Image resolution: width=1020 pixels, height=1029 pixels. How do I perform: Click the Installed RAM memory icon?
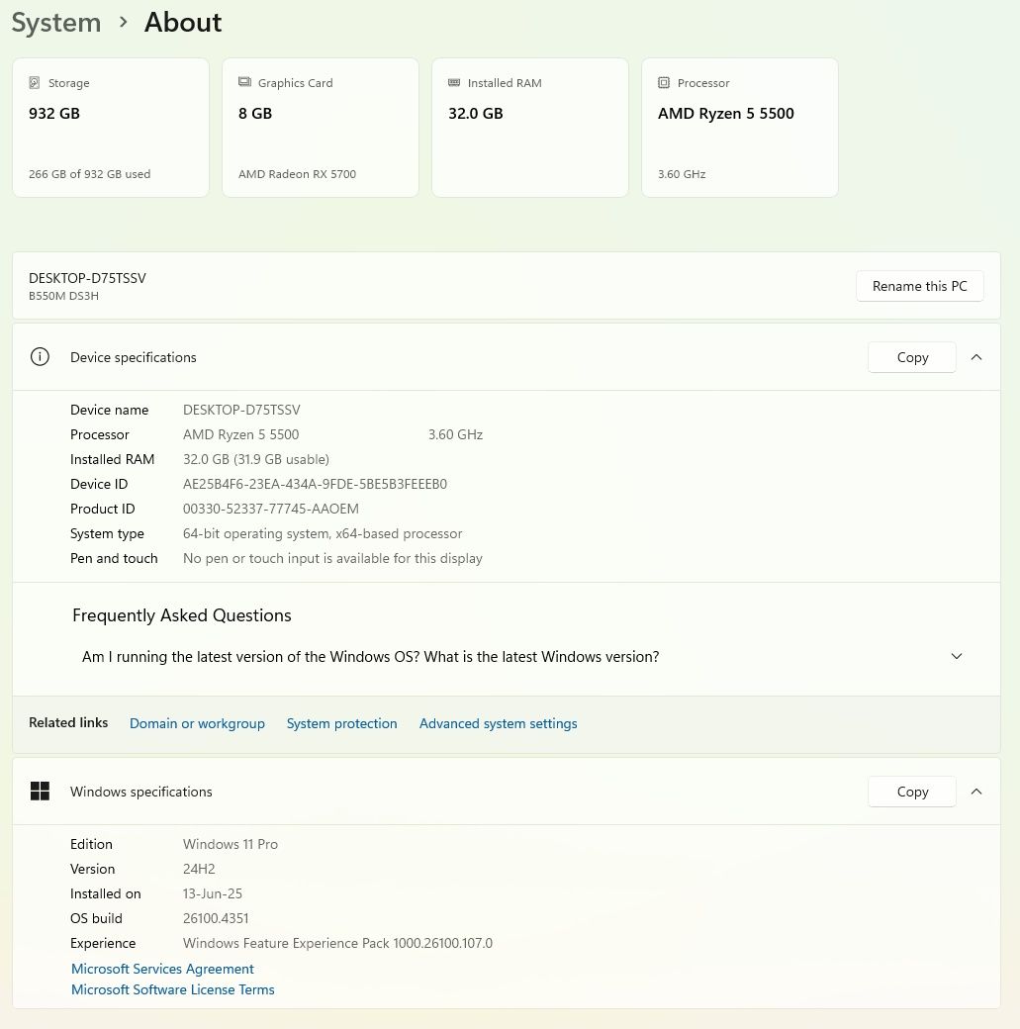point(454,83)
